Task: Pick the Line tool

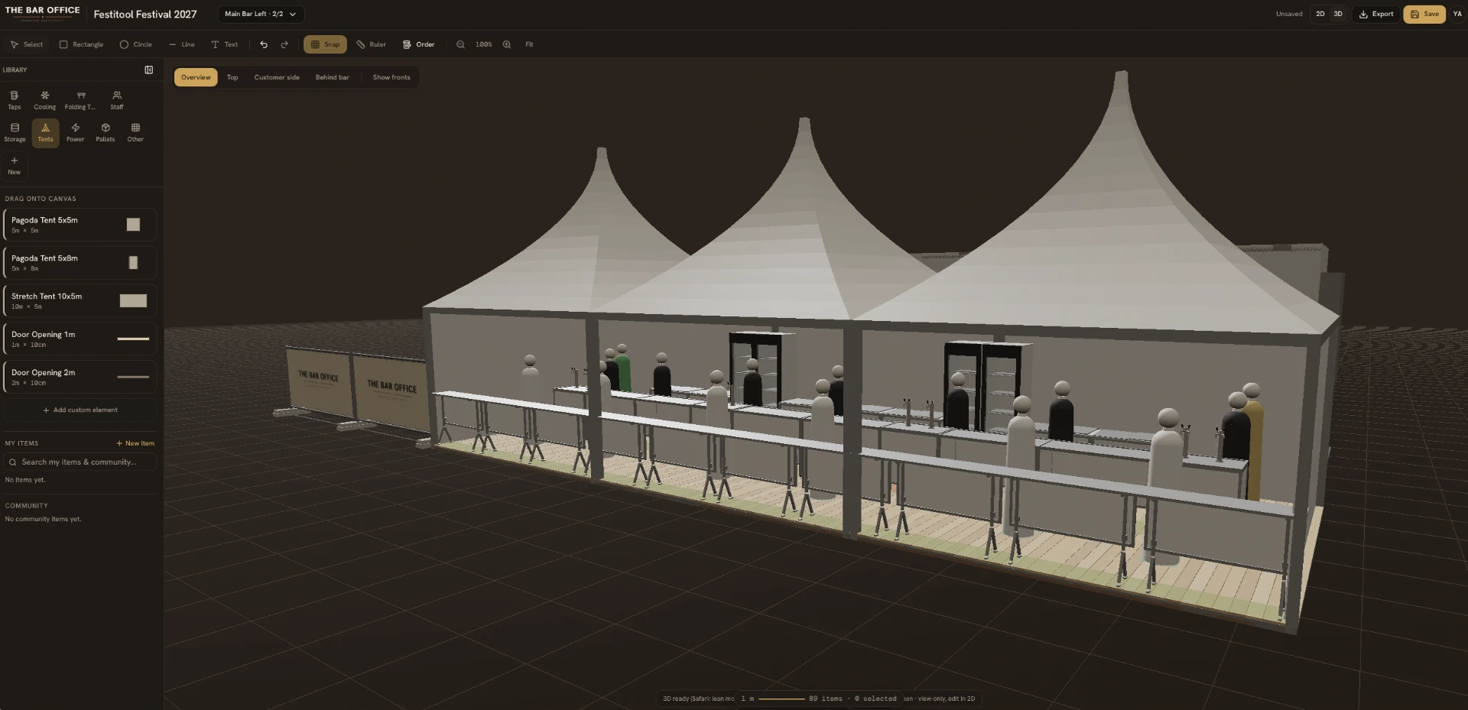Action: point(182,44)
